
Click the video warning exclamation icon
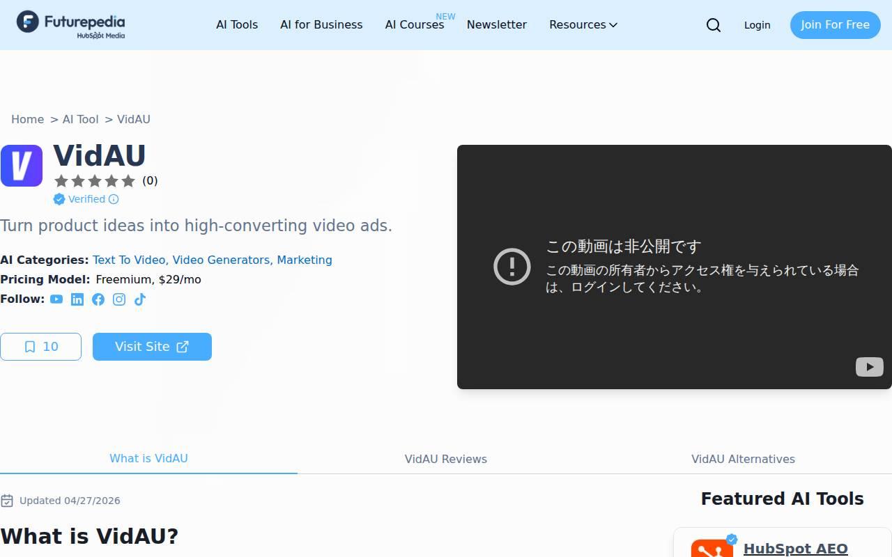click(x=512, y=267)
